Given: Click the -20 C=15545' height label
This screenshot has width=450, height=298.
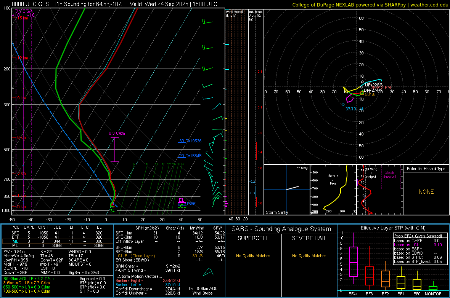Looking at the screenshot, I should pos(190,156).
